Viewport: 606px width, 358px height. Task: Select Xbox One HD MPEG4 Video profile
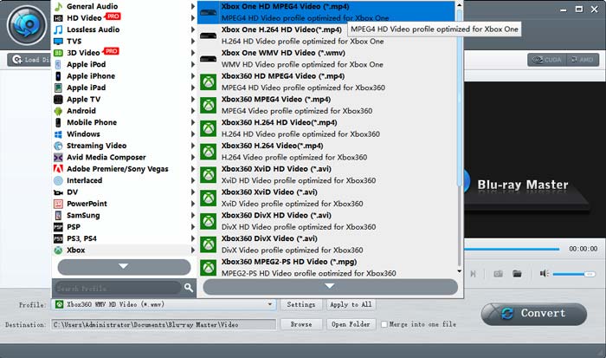(326, 12)
